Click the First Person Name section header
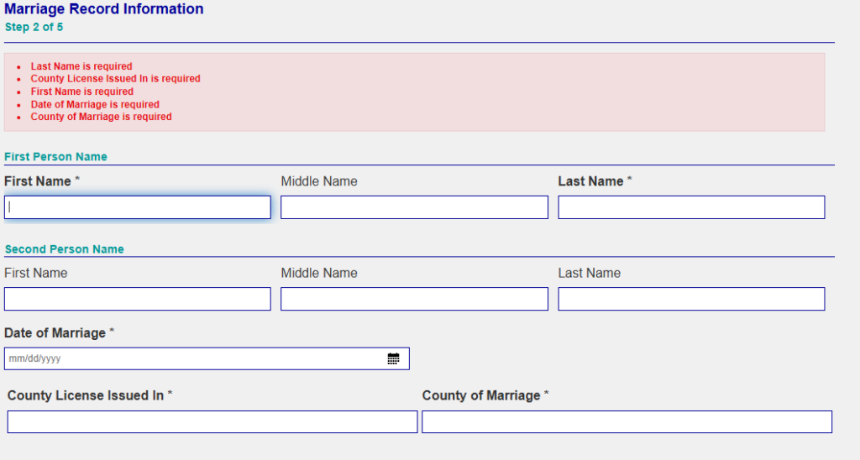The height and width of the screenshot is (460, 860). [x=55, y=157]
